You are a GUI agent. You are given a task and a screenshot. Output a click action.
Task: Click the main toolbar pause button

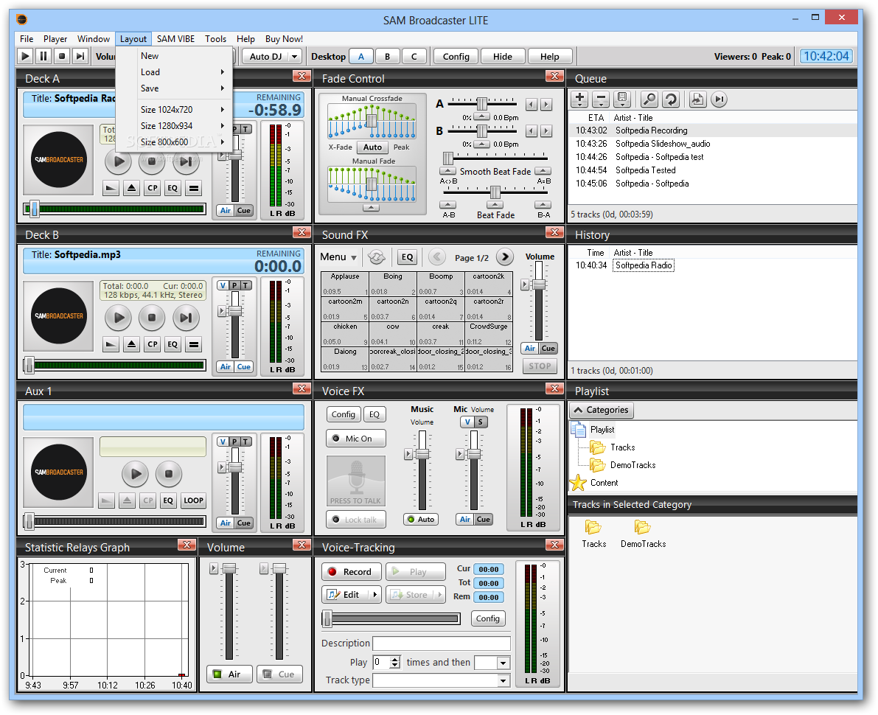pyautogui.click(x=43, y=56)
